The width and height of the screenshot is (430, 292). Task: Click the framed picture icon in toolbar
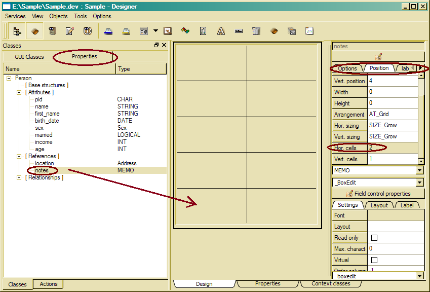pyautogui.click(x=167, y=31)
